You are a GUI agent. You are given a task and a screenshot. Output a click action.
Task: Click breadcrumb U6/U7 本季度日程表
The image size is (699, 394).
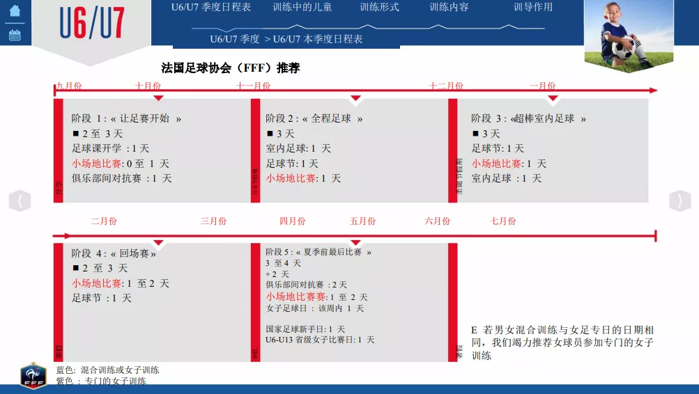(x=318, y=39)
